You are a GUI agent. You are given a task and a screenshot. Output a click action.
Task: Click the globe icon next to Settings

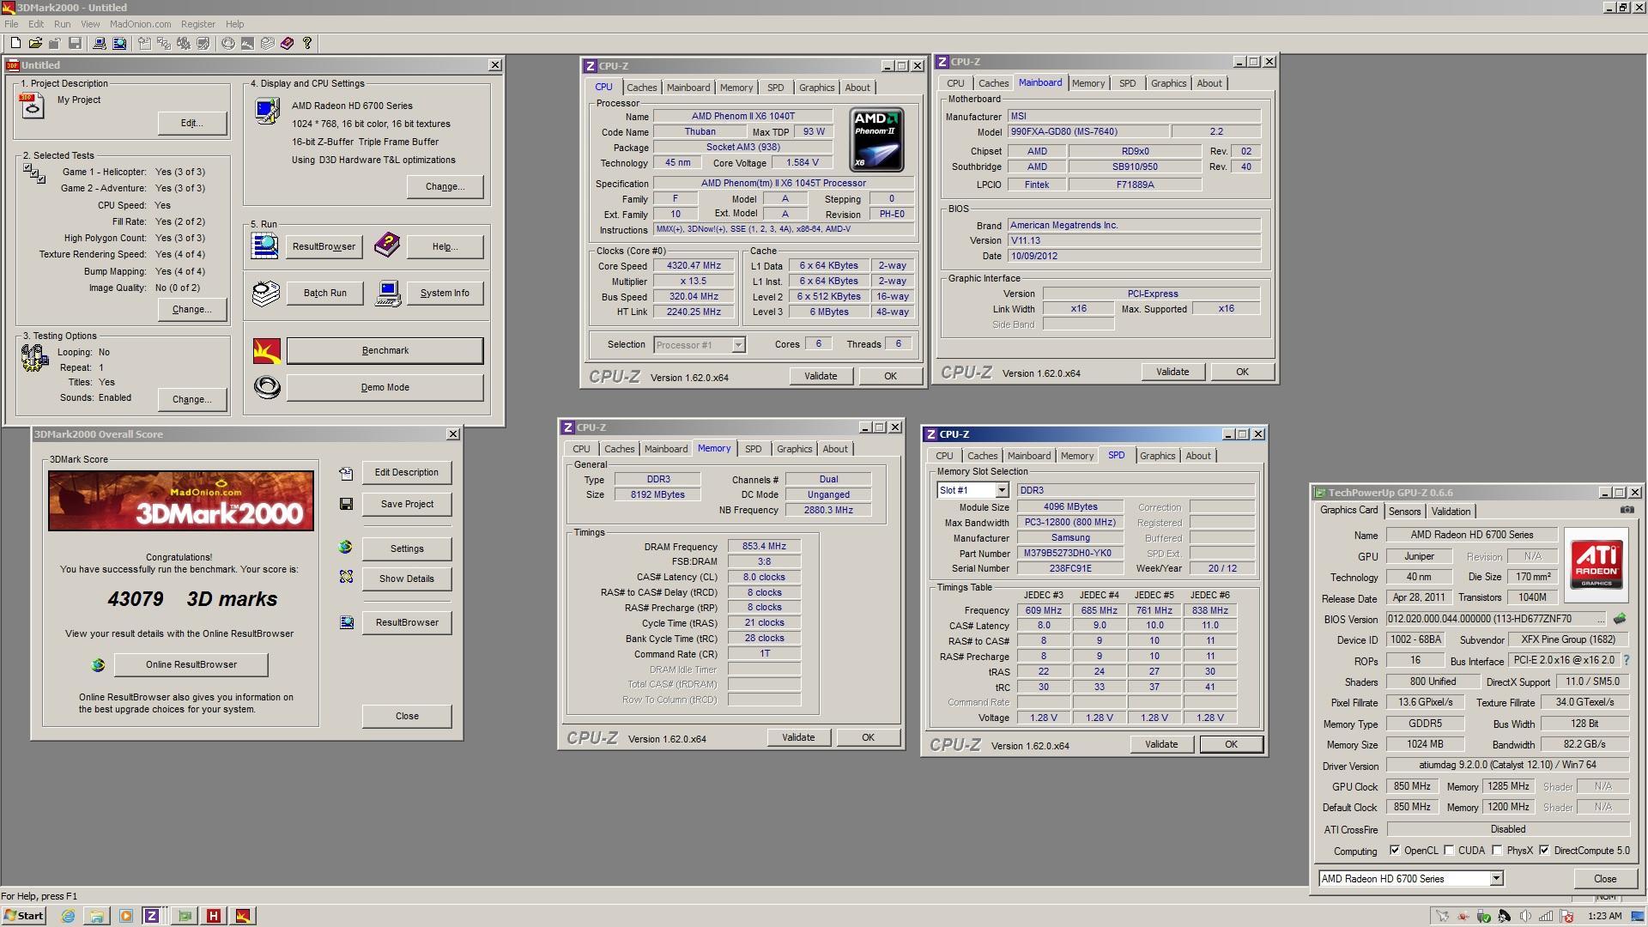point(346,548)
